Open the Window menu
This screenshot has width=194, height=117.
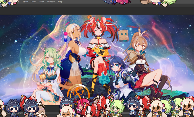(x=51, y=2)
